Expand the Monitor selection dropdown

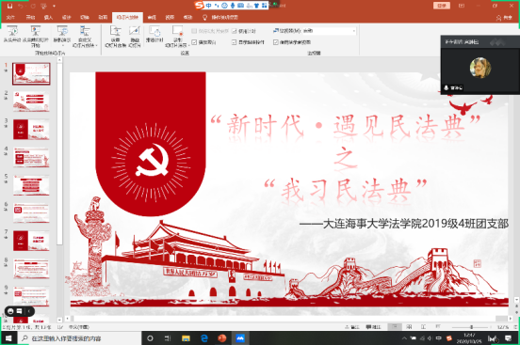click(x=354, y=31)
